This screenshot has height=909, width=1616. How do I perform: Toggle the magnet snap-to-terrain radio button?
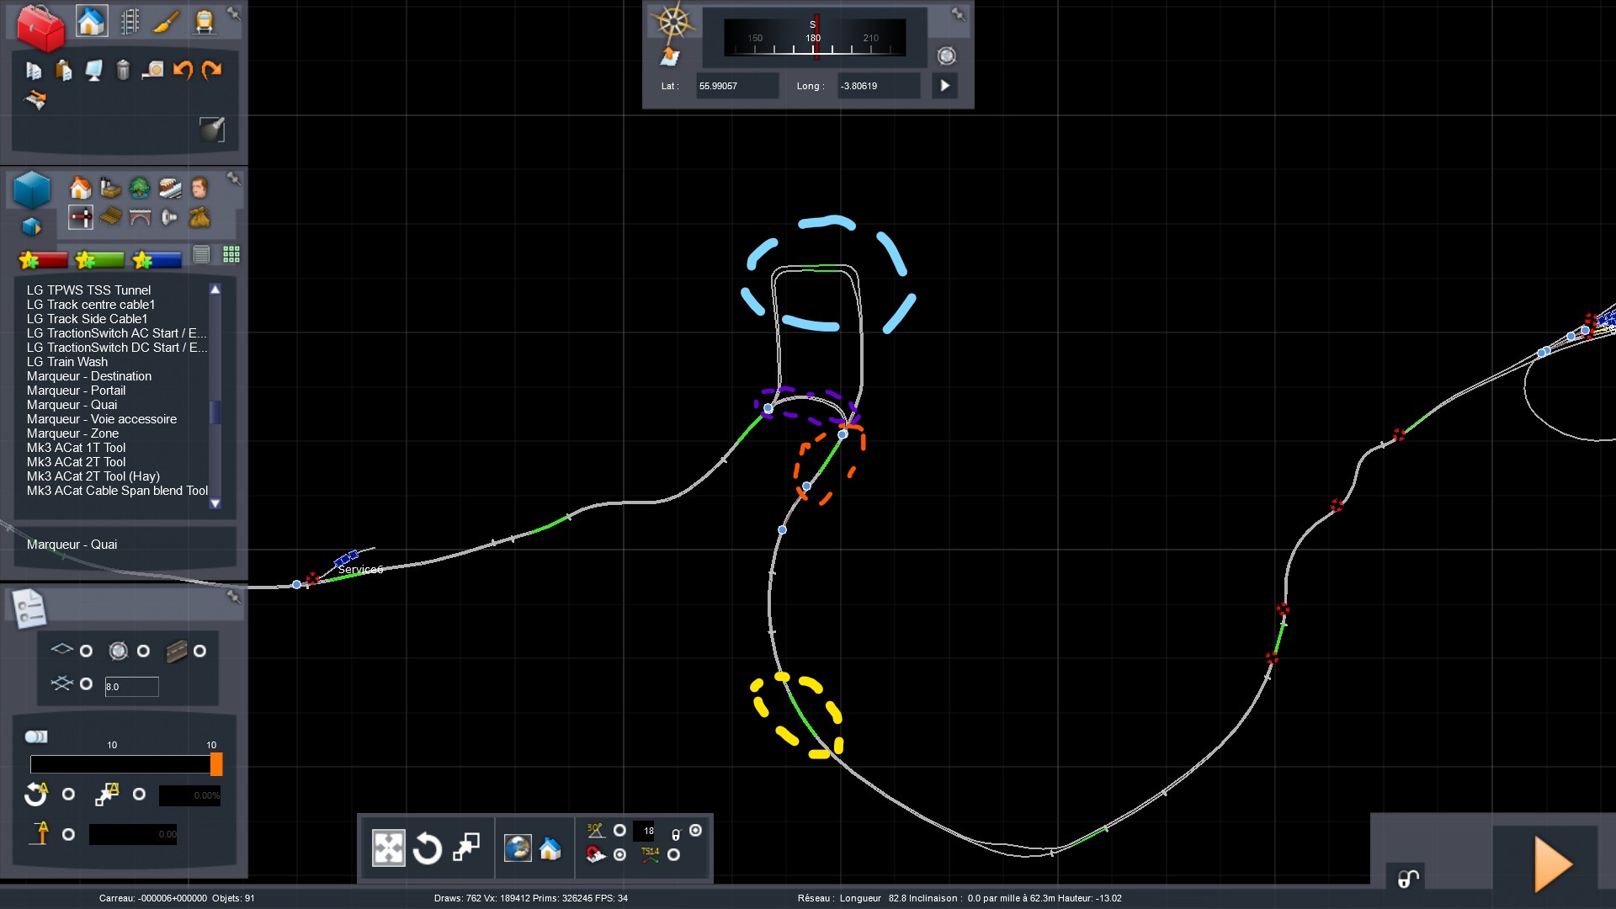coord(619,855)
